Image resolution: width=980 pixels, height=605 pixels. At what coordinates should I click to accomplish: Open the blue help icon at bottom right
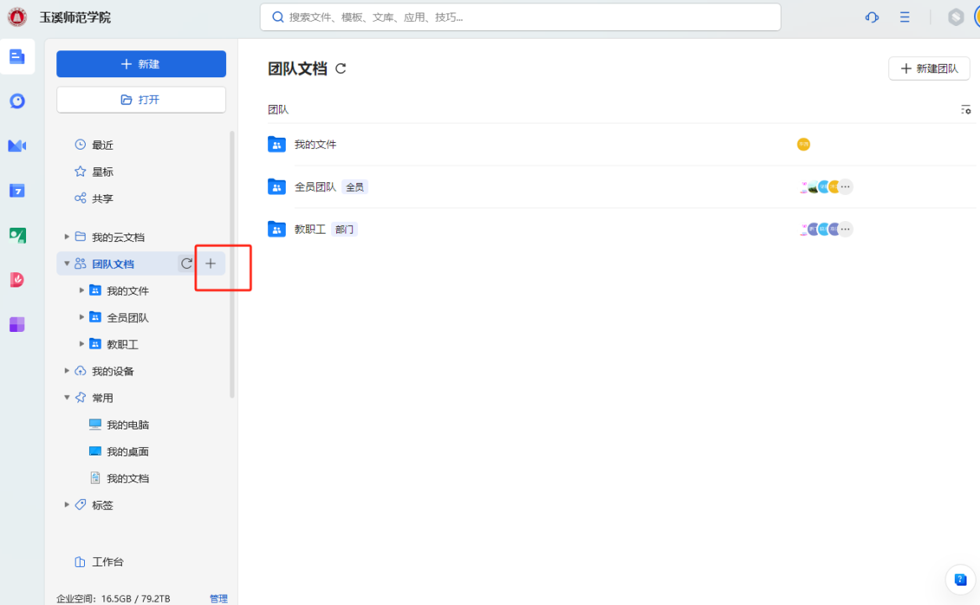[960, 579]
